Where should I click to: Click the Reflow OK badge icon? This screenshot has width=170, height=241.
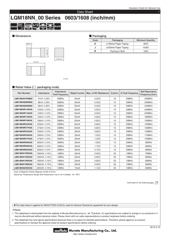[43, 26]
